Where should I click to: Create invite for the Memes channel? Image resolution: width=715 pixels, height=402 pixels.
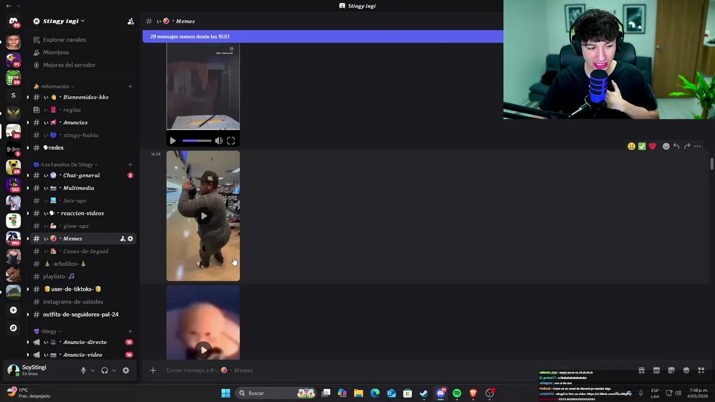(x=123, y=238)
